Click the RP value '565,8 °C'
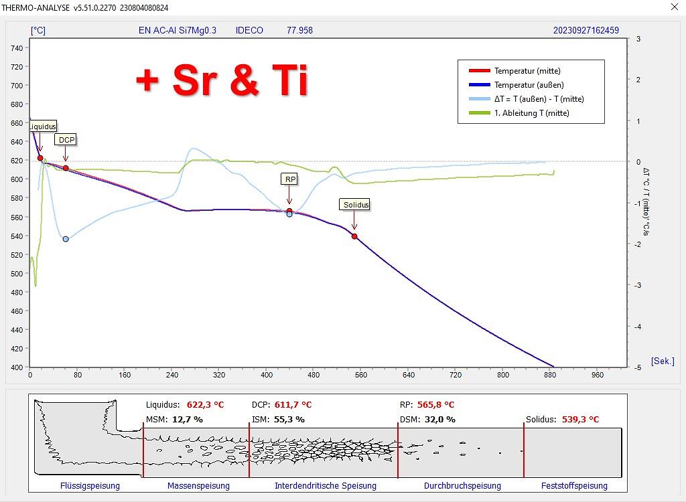The height and width of the screenshot is (502, 686). tap(435, 404)
